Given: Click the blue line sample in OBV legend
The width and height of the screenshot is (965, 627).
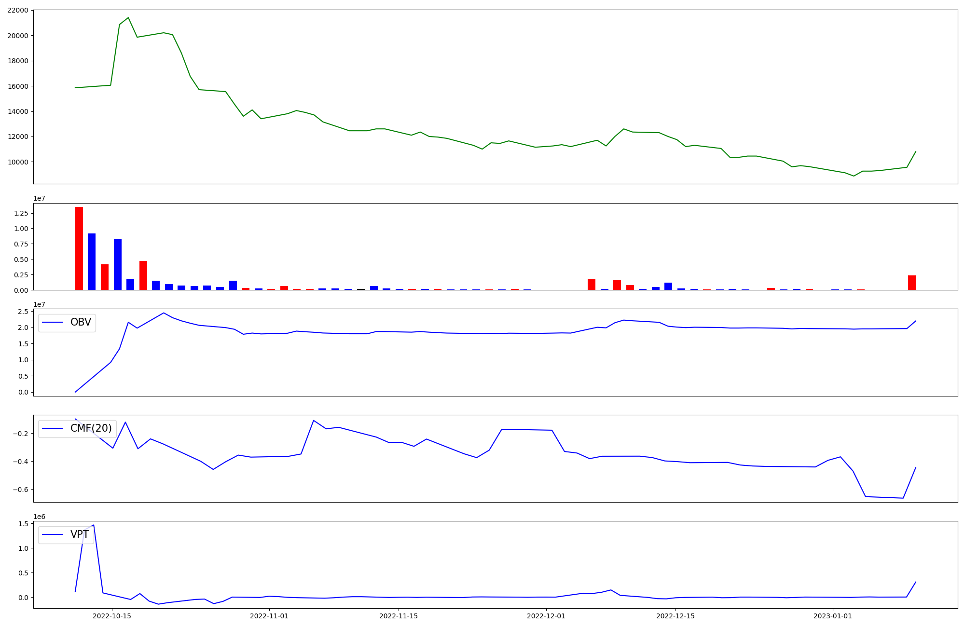Looking at the screenshot, I should (53, 323).
